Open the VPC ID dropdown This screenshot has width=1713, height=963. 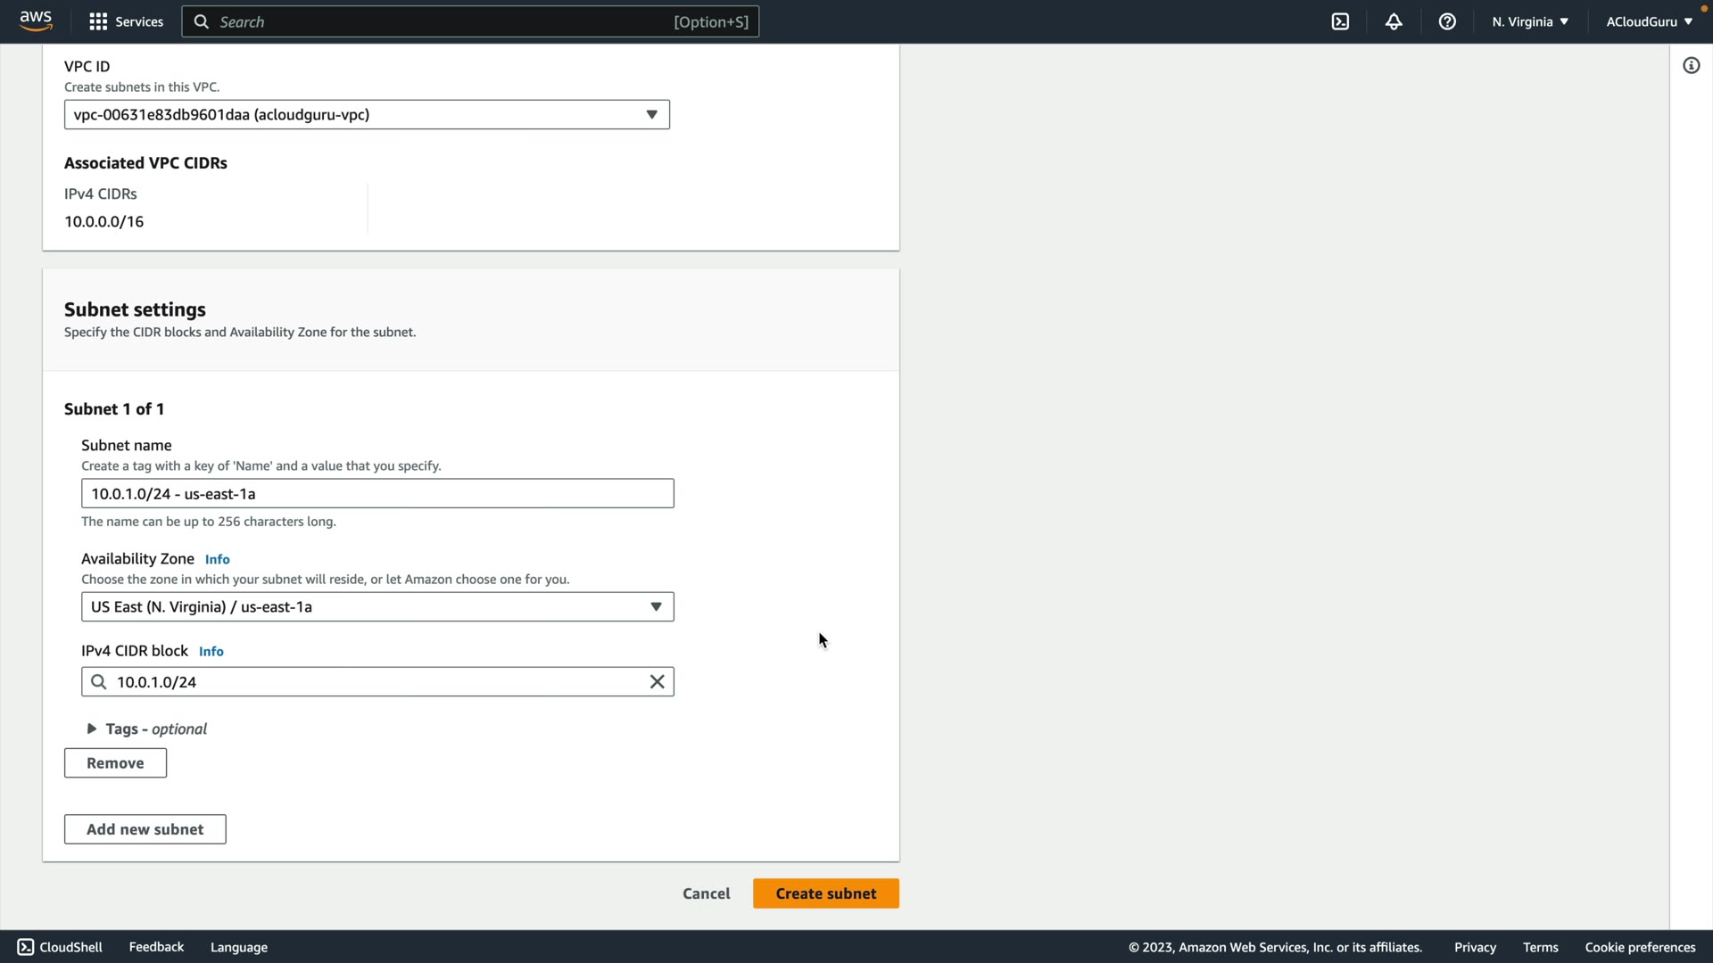tap(367, 115)
